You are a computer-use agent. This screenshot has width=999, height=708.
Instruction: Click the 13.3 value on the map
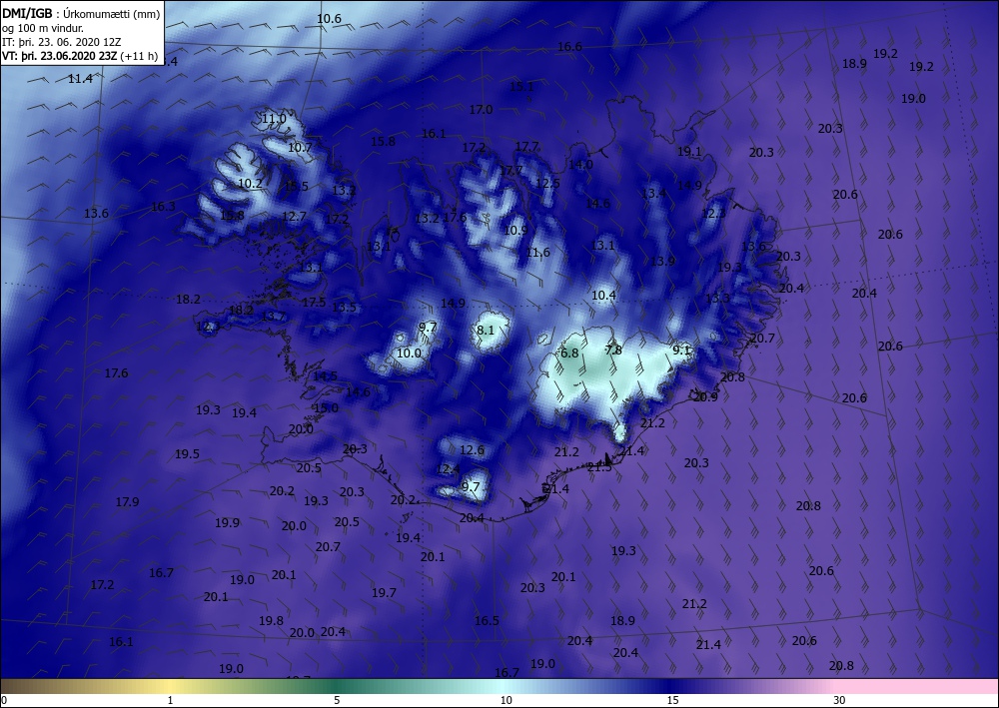pyautogui.click(x=717, y=298)
